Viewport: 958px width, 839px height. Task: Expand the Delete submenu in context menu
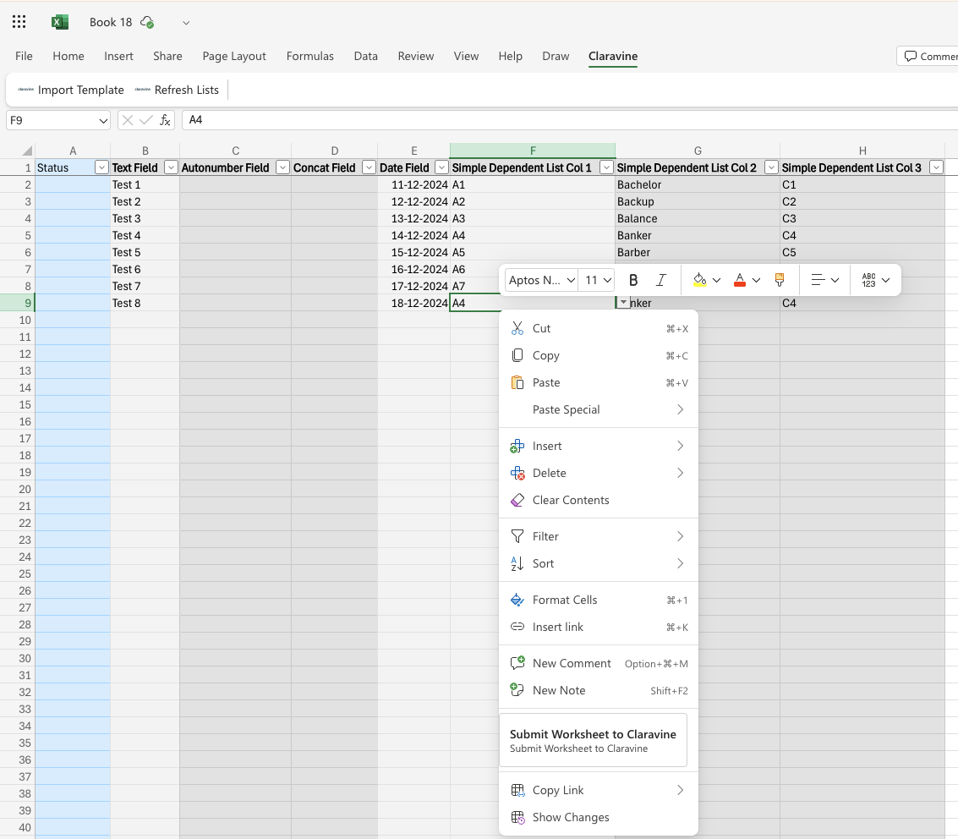[x=599, y=473]
